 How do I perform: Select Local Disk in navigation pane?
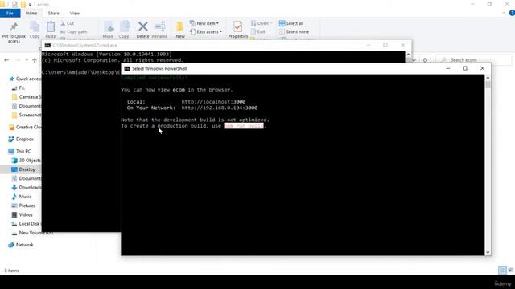[27, 223]
